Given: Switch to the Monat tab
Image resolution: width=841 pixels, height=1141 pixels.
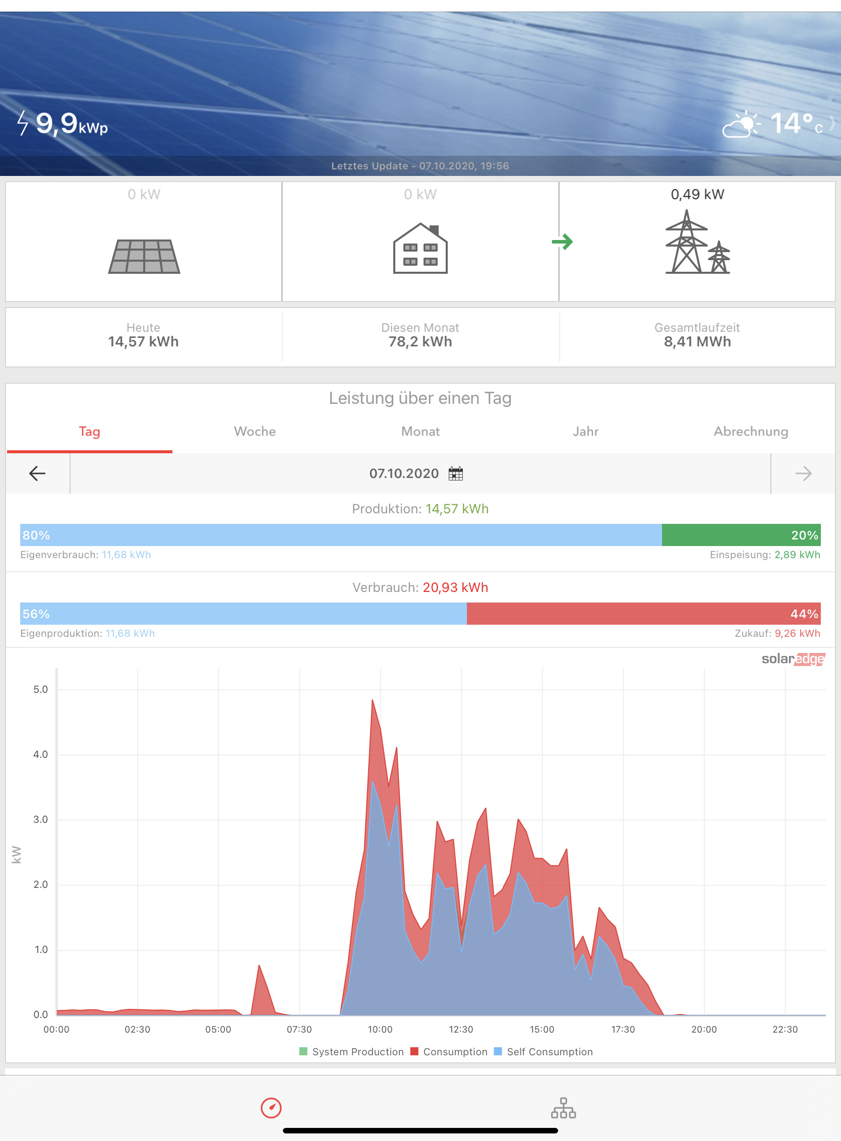Looking at the screenshot, I should click(420, 431).
